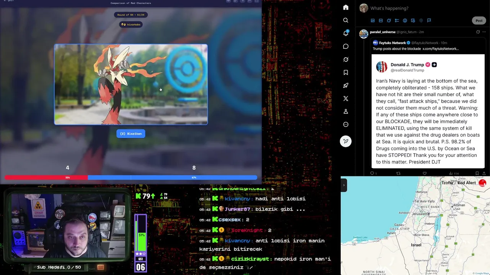Open the Notifications bell with badge
The height and width of the screenshot is (275, 490).
[x=346, y=33]
